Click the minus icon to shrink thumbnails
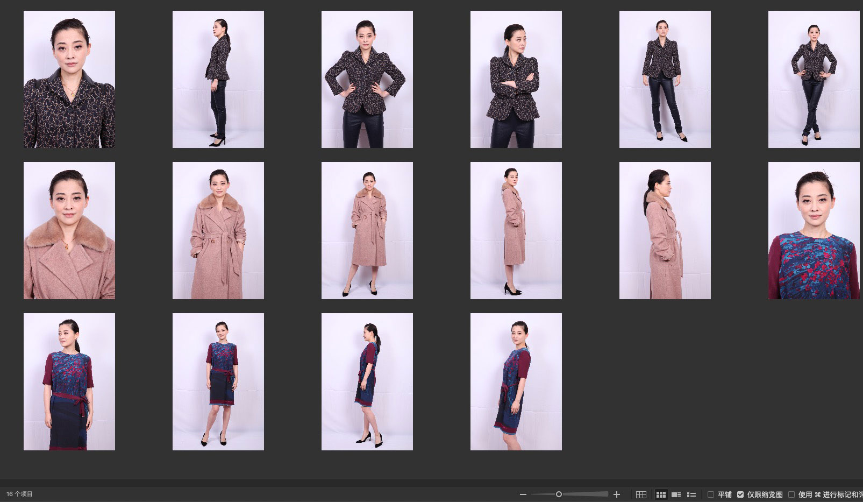This screenshot has width=863, height=502. coord(523,494)
